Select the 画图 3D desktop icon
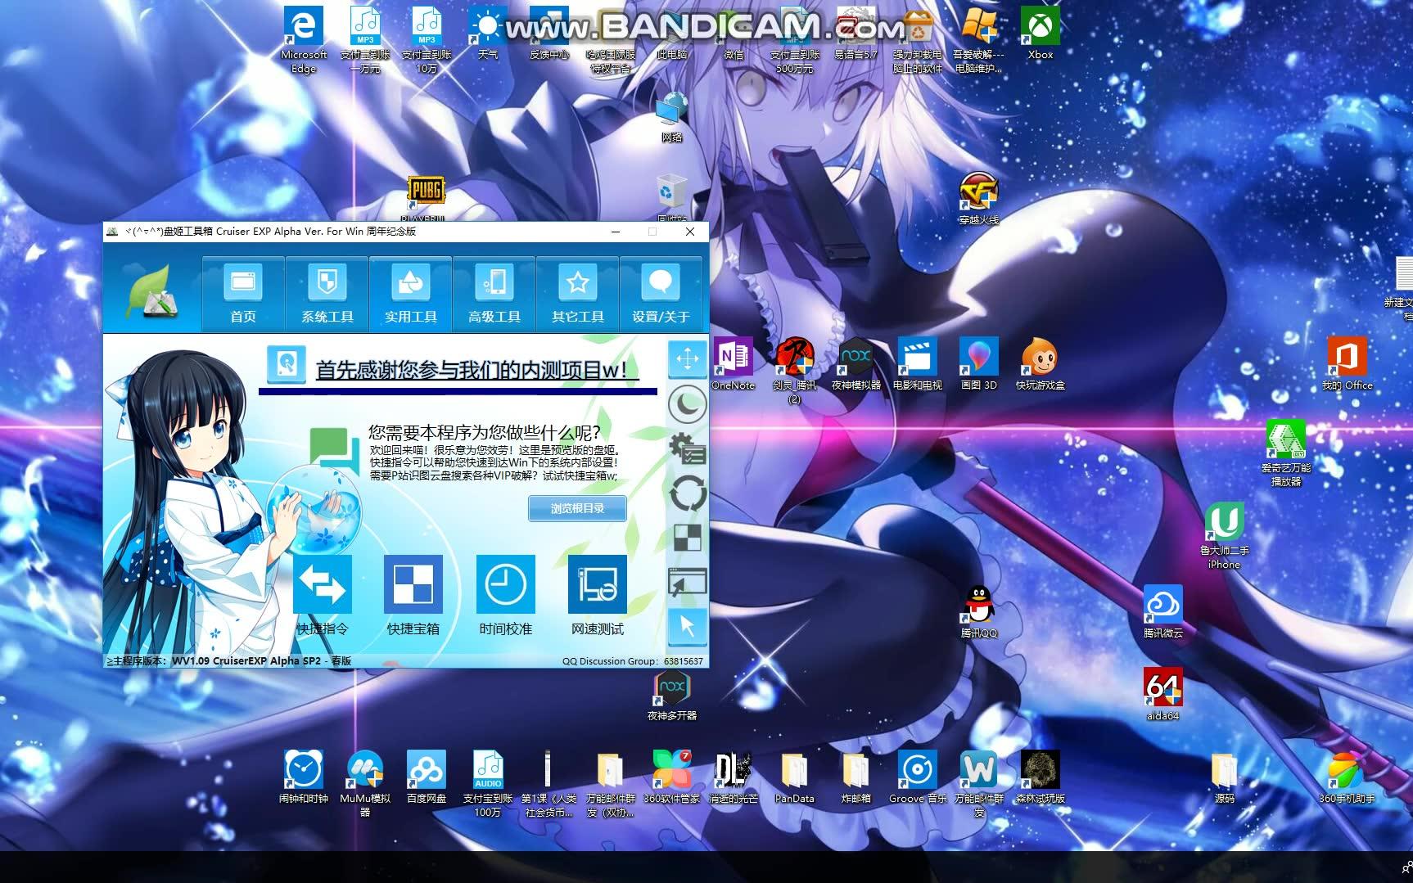The width and height of the screenshot is (1413, 883). [x=979, y=364]
